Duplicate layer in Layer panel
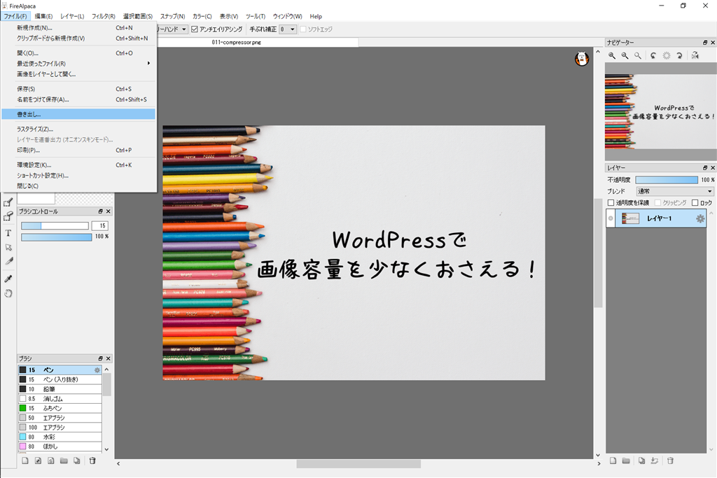This screenshot has width=717, height=478. tap(641, 461)
